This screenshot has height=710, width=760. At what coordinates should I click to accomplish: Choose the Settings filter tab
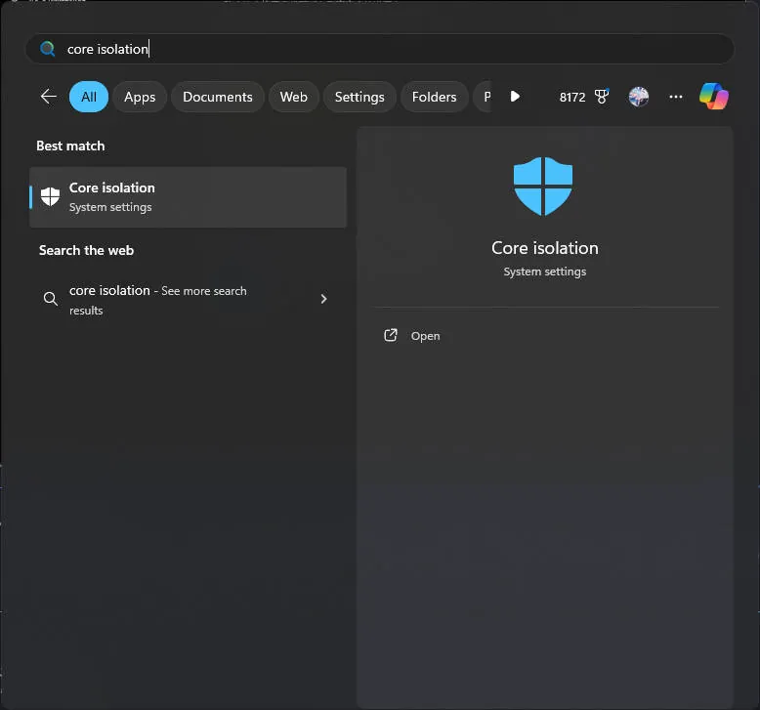tap(359, 97)
